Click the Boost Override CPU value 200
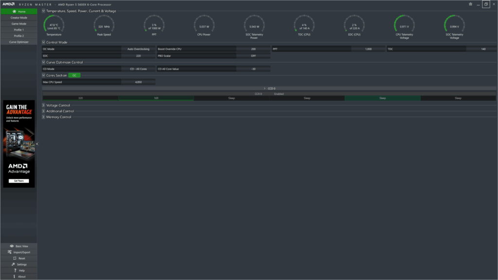 point(253,49)
